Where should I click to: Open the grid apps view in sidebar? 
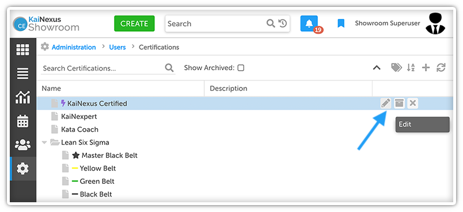click(22, 50)
